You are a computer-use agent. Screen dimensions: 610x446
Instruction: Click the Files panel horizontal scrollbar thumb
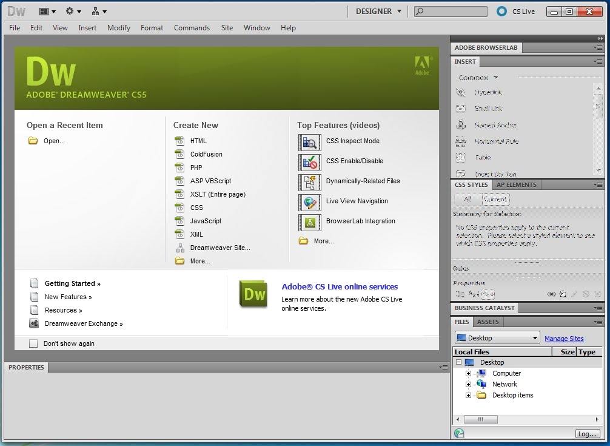481,419
